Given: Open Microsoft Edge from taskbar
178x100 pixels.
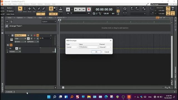Looking at the screenshot, I should tap(106, 97).
